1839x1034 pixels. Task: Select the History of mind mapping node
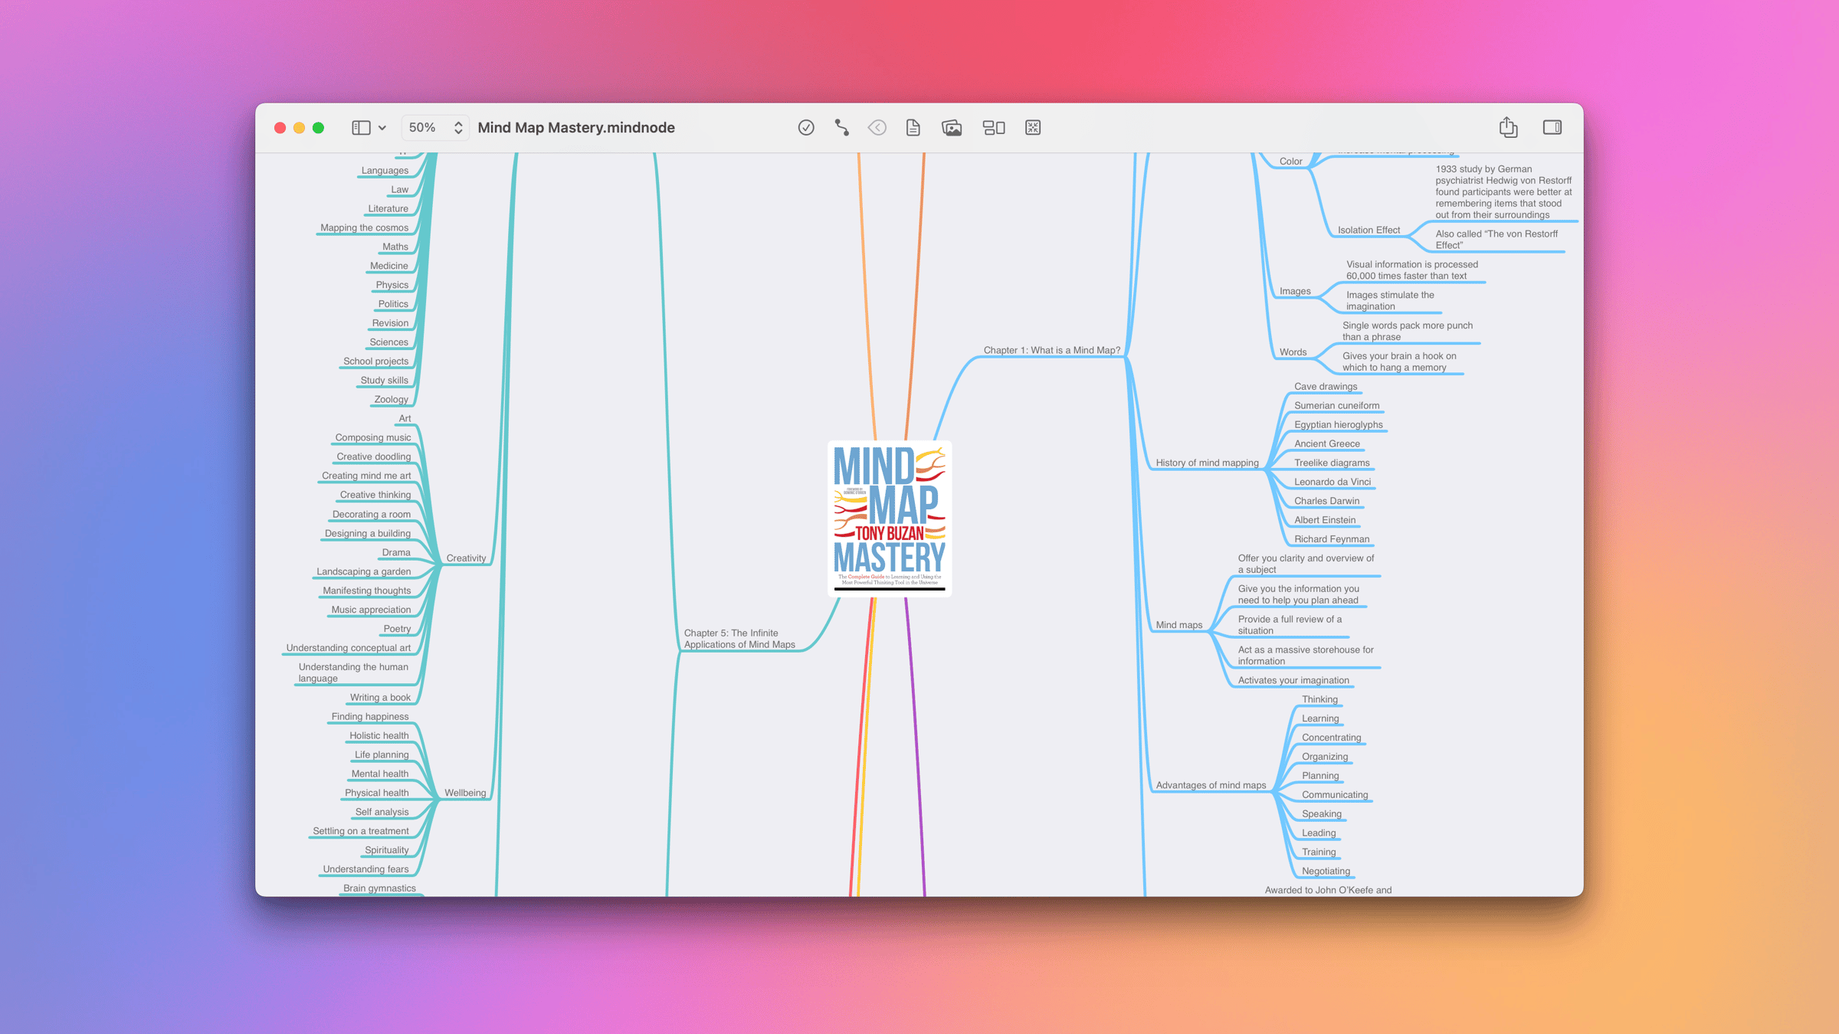click(x=1207, y=463)
